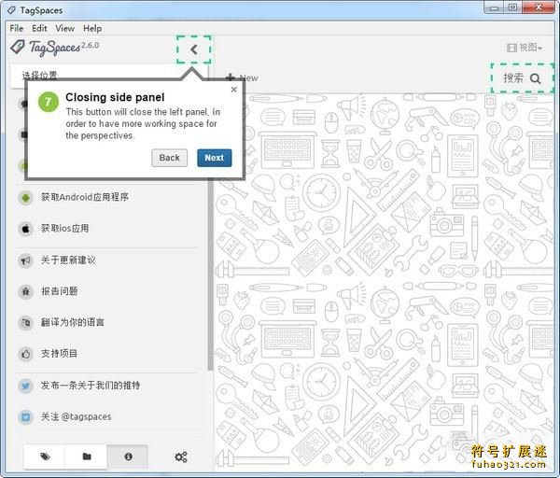Switch to the folder locations panel tab
The image size is (560, 478).
[87, 457]
